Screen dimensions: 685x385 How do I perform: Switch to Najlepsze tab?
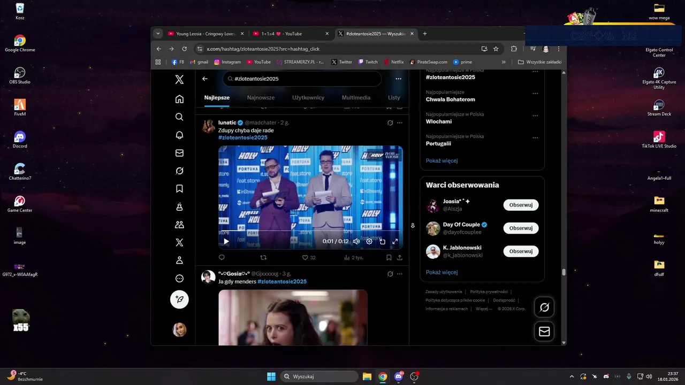click(x=217, y=98)
